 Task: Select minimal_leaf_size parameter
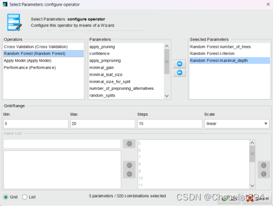tap(126, 75)
